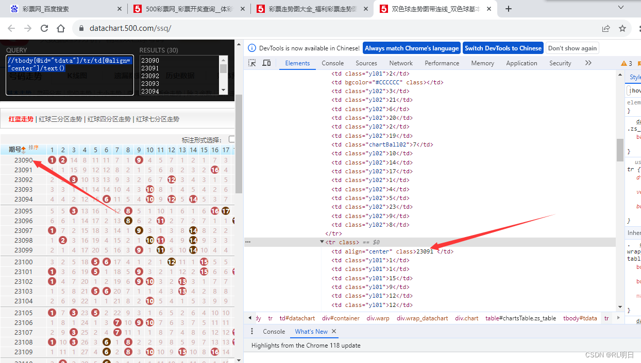Click the address bar URL datachart.500.com/ssq/
Image resolution: width=641 pixels, height=363 pixels.
pos(130,28)
